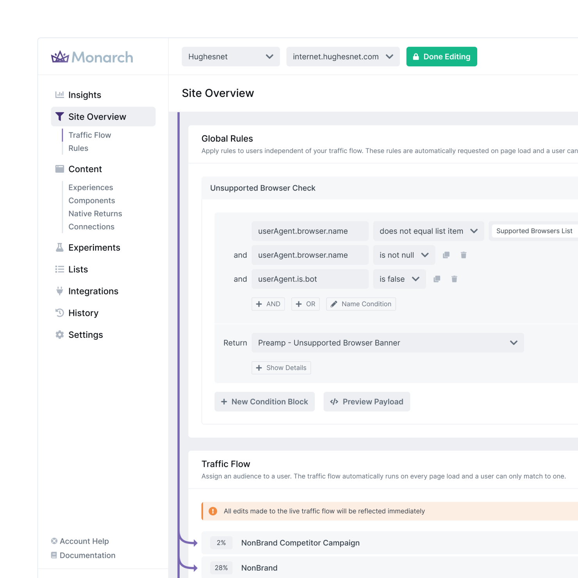Go to Traffic Flow in the sidebar
The width and height of the screenshot is (578, 578).
click(89, 135)
